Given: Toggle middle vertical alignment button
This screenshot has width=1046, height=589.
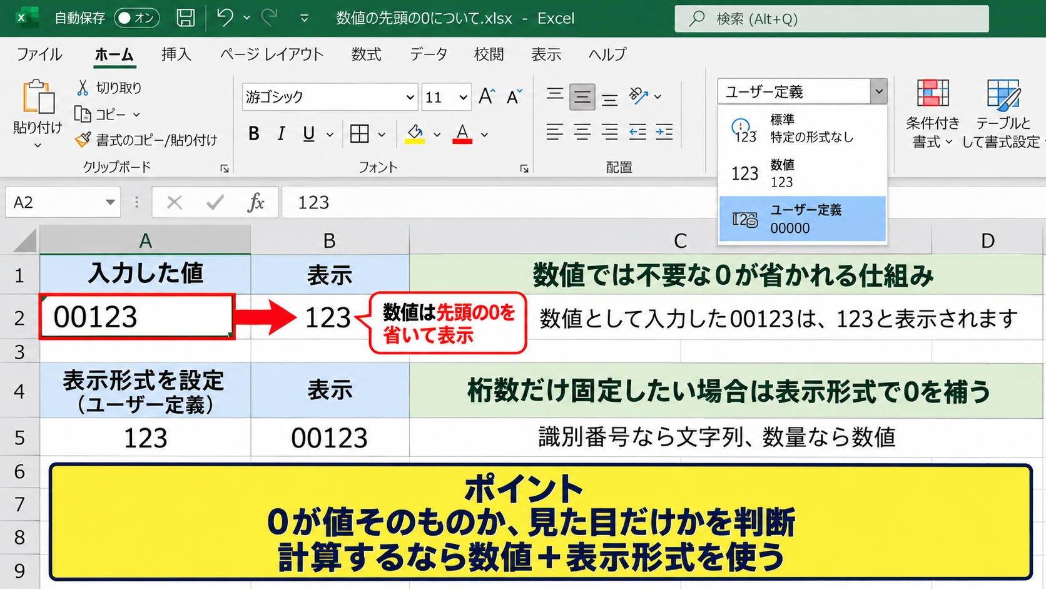Looking at the screenshot, I should pos(582,96).
